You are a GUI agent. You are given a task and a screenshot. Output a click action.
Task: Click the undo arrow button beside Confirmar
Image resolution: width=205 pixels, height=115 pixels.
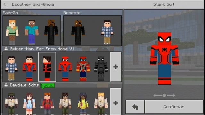pos(135,107)
